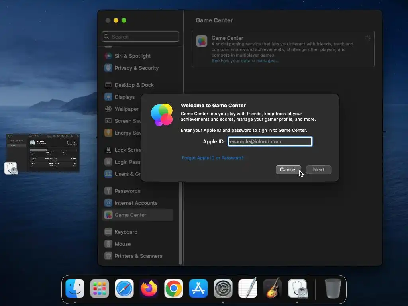Screen dimensions: 408x306
Task: Click the Game Center dialog bubbles logo
Action: click(162, 114)
